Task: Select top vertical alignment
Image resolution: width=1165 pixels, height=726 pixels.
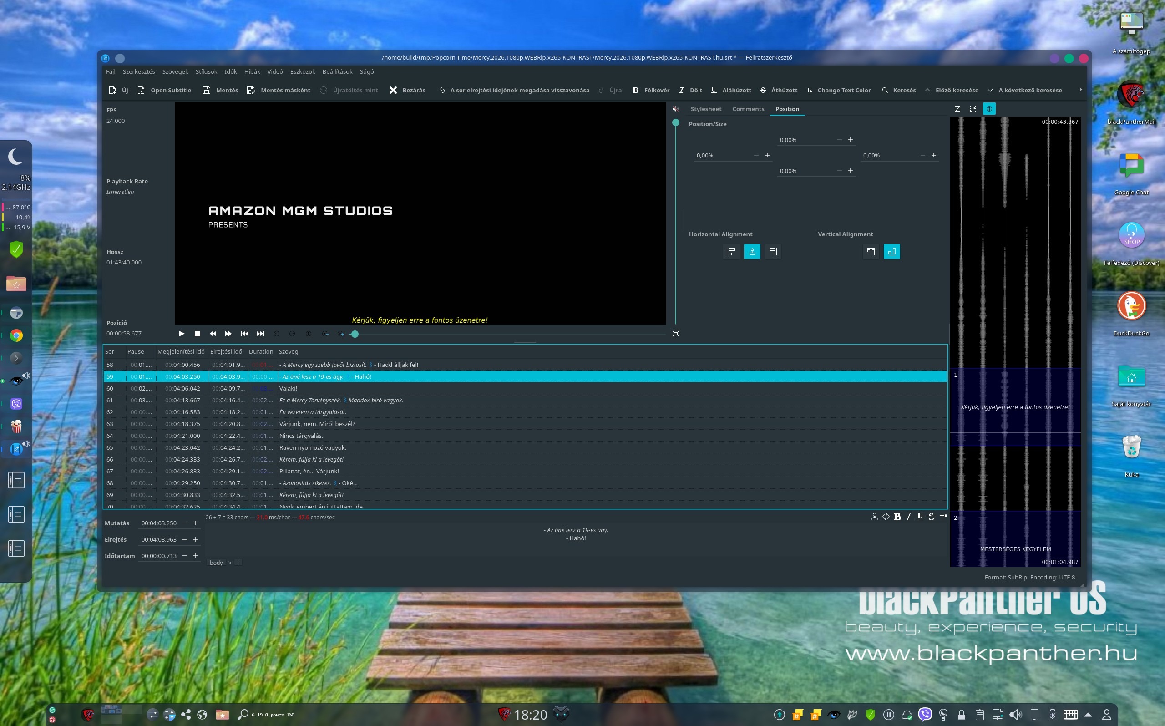Action: (871, 252)
